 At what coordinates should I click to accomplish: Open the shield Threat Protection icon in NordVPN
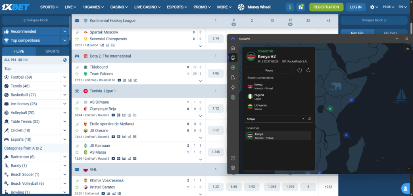point(233,68)
